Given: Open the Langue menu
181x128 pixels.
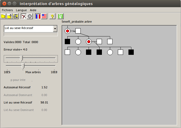Looking at the screenshot, I should 21,10.
